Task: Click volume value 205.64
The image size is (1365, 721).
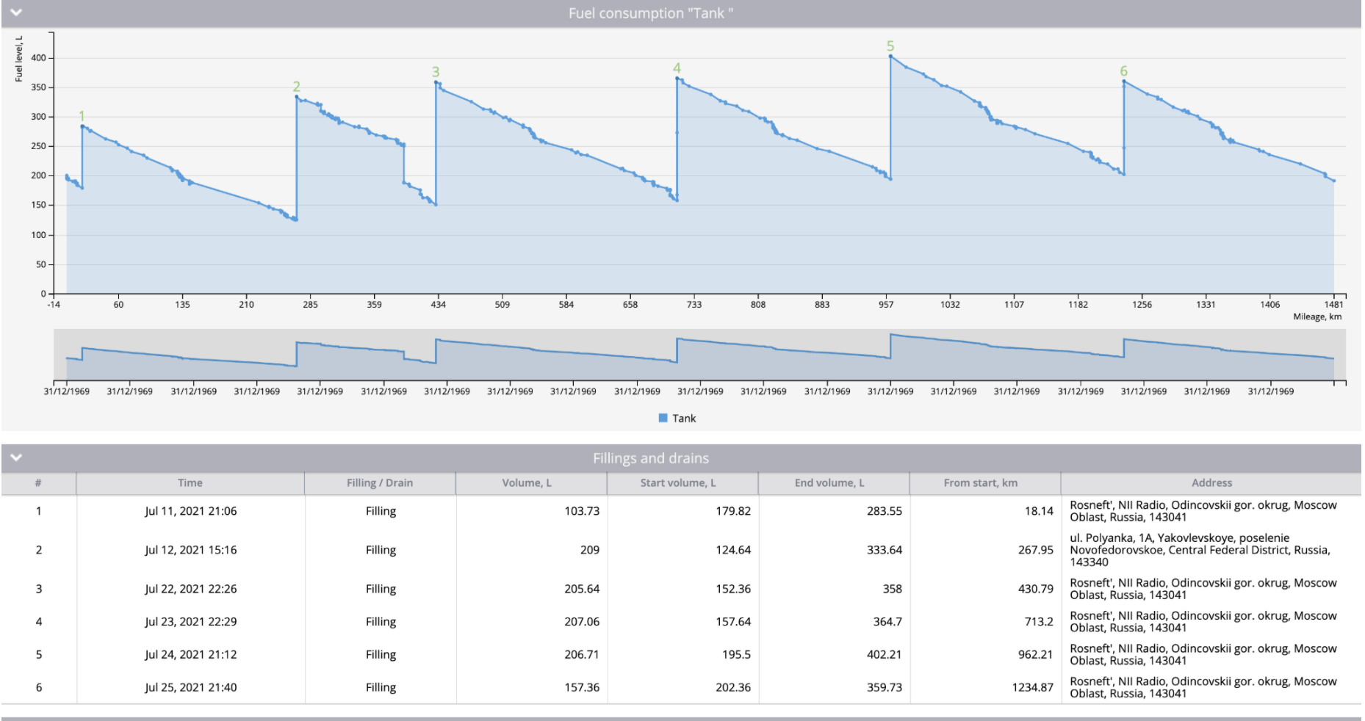Action: pyautogui.click(x=582, y=589)
